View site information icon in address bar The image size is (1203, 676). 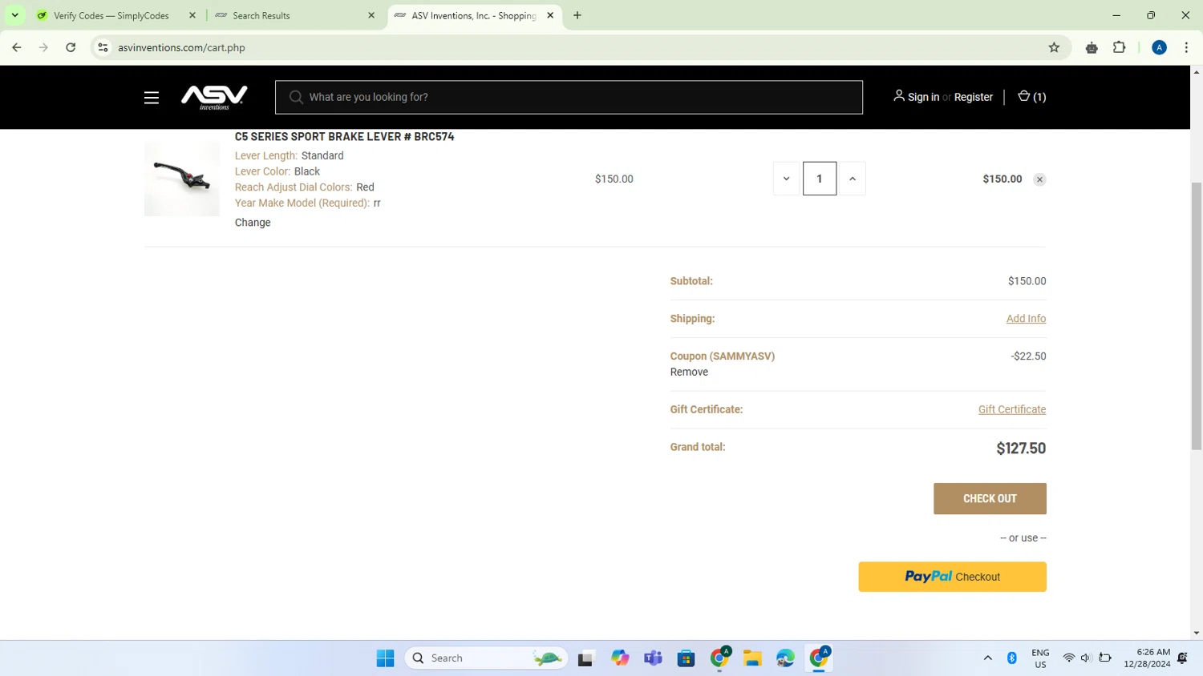(103, 47)
